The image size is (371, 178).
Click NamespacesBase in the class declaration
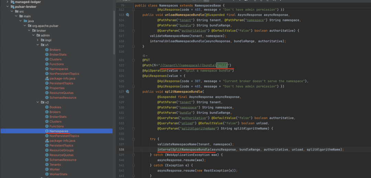click(x=208, y=5)
